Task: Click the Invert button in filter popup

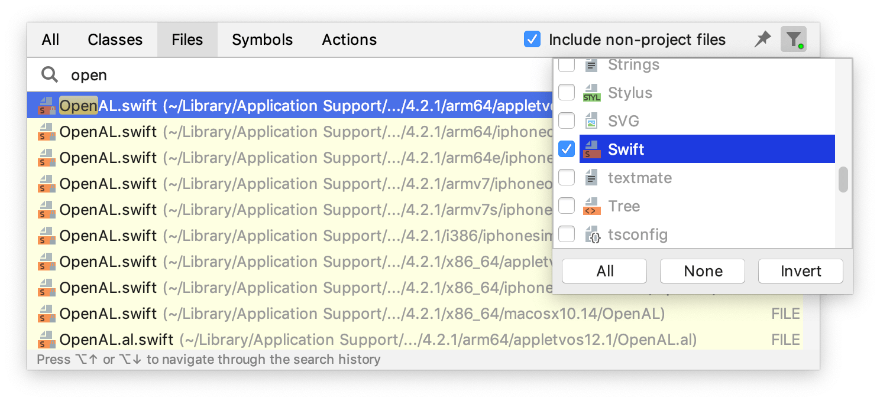Action: (801, 271)
